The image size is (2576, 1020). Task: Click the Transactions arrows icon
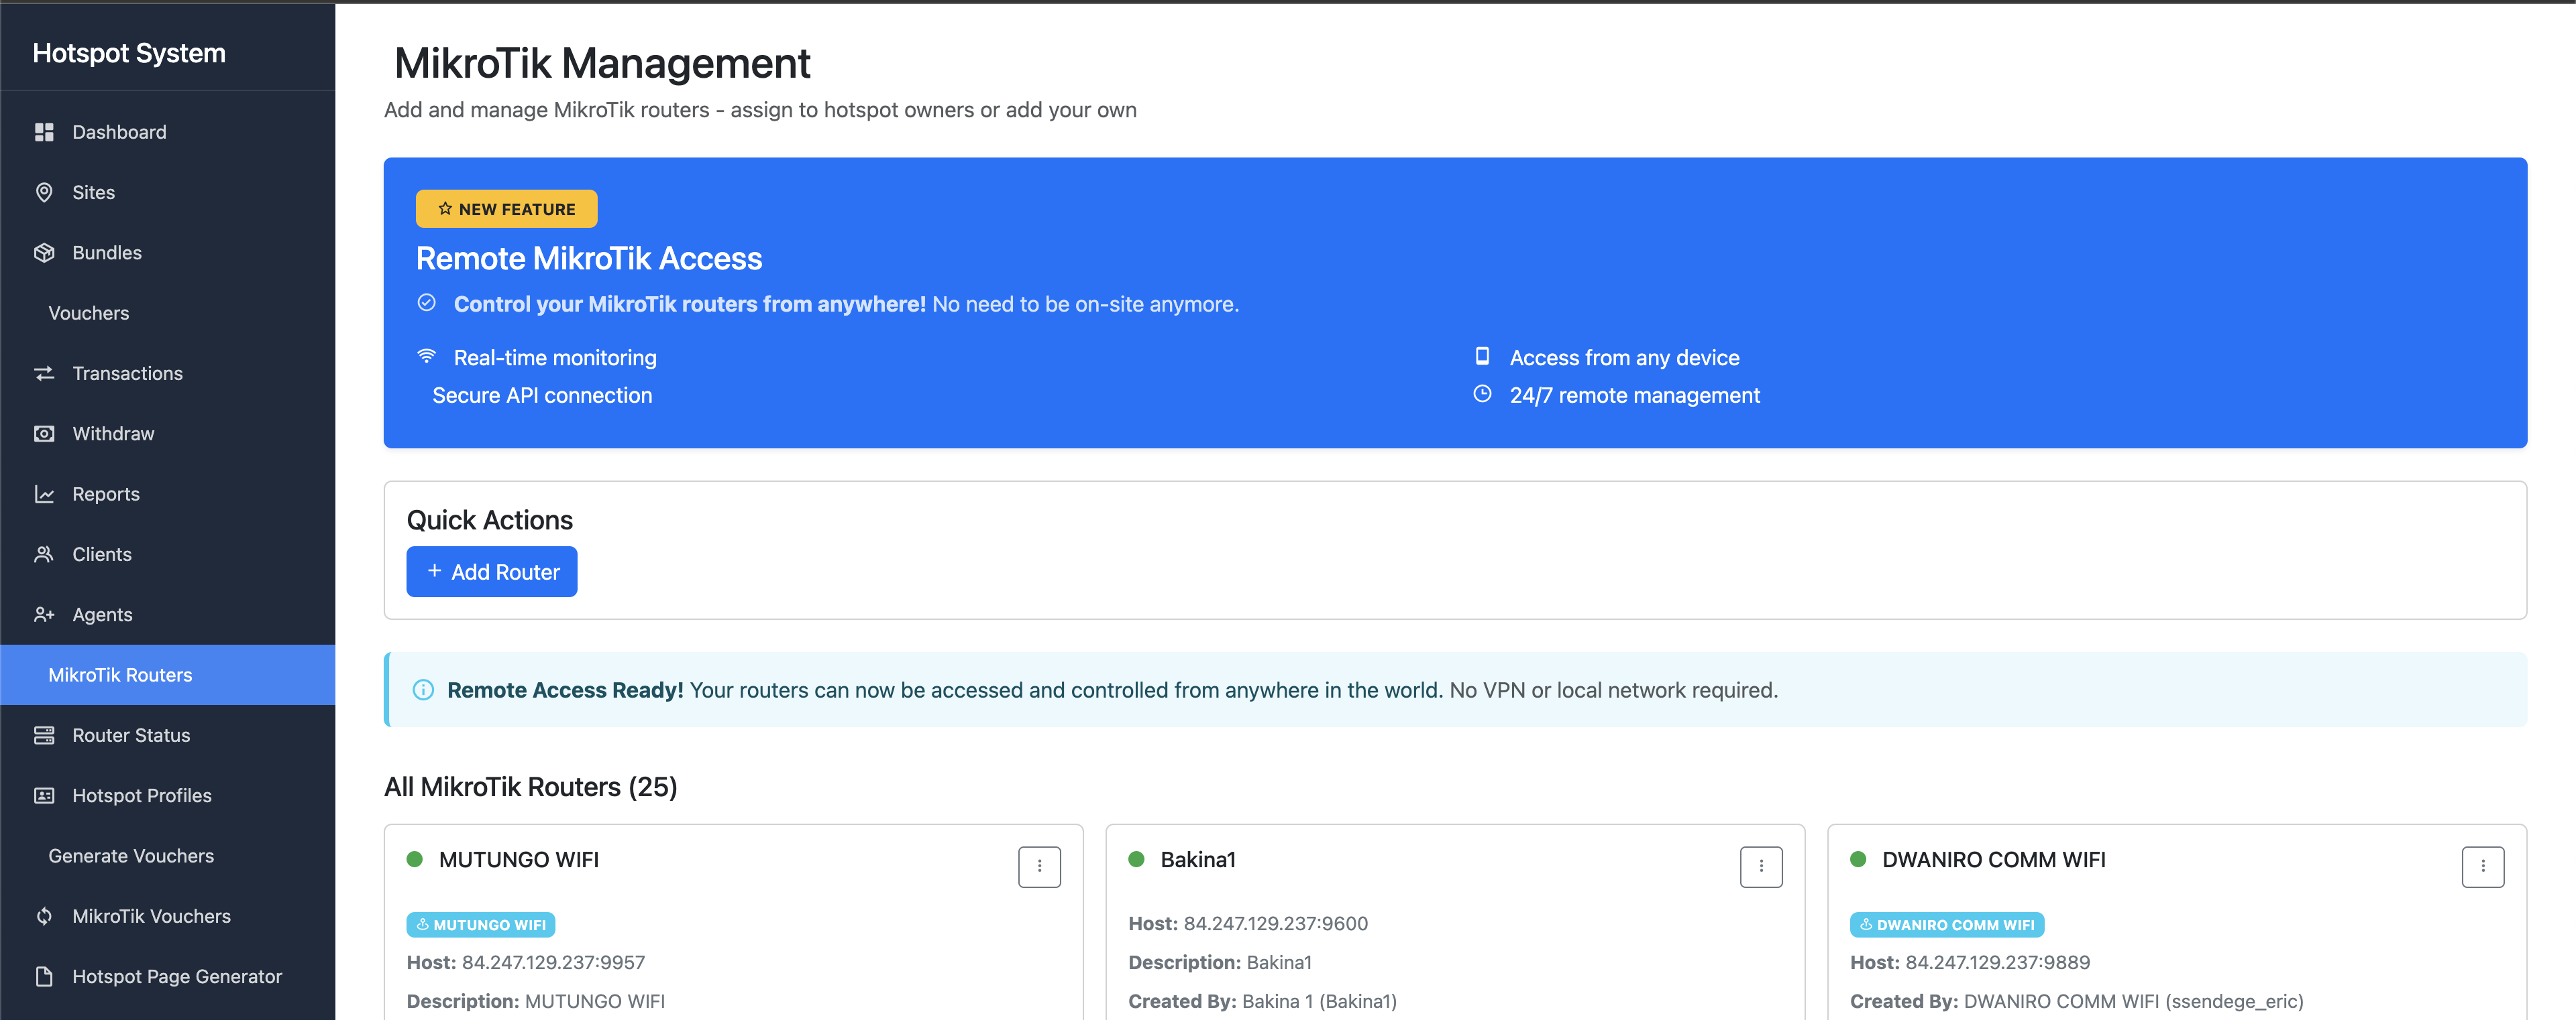coord(45,373)
